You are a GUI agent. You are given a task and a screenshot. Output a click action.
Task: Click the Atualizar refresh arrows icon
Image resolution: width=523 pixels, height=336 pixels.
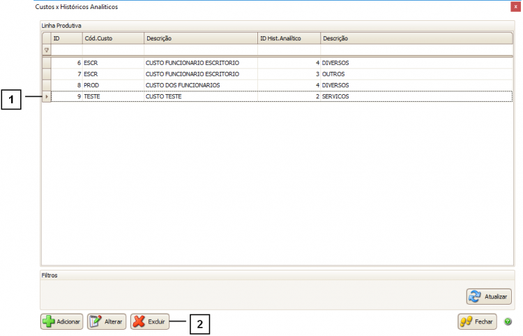pos(476,296)
